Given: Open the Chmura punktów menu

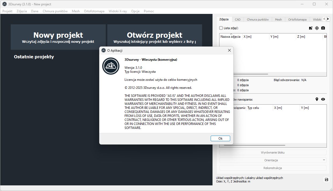Looking at the screenshot, I should click(x=55, y=11).
